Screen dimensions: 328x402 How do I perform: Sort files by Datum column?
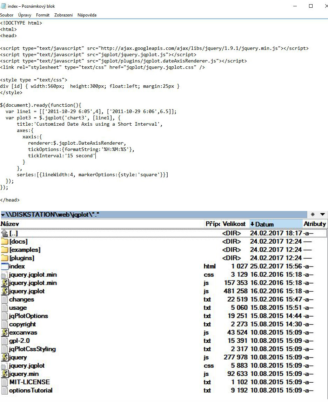coord(276,224)
